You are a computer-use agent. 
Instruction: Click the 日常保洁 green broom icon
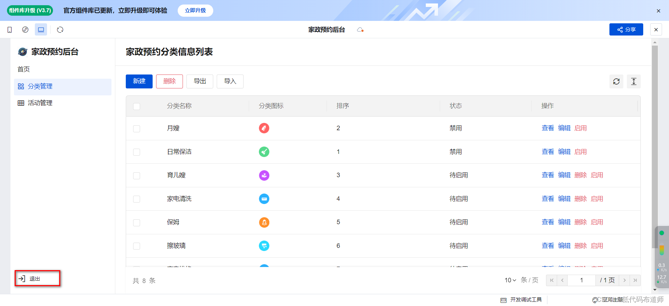pos(264,152)
